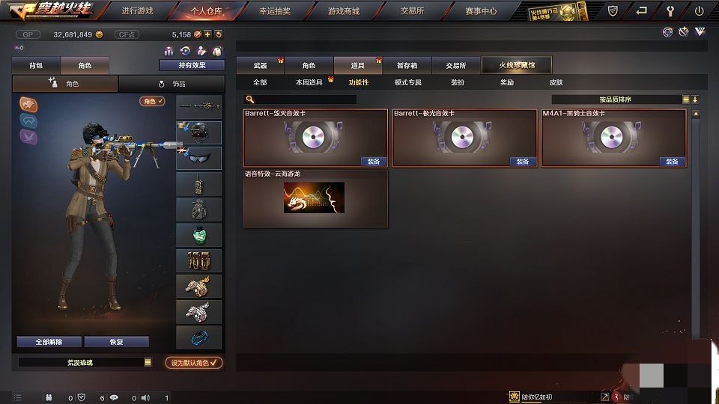
Task: Click the power exit icon
Action: click(x=699, y=11)
